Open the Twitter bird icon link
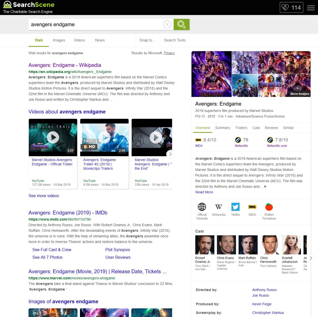This screenshot has height=317, width=318. [236, 207]
